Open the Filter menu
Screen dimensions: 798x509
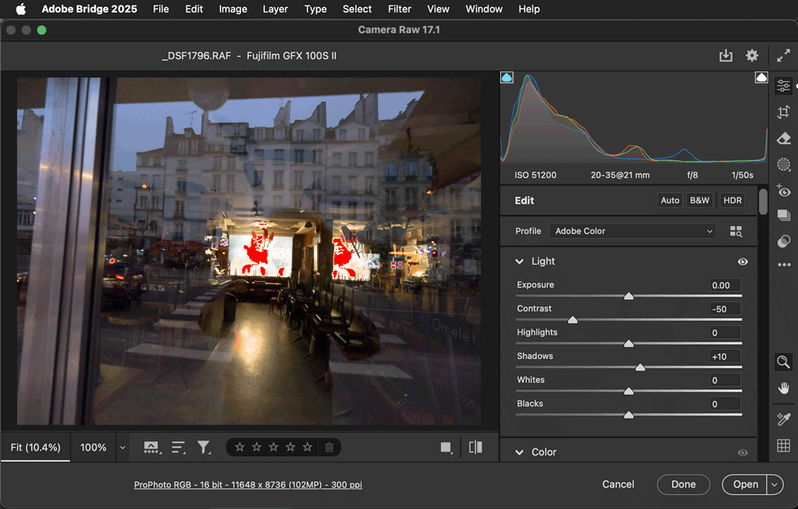(x=400, y=9)
